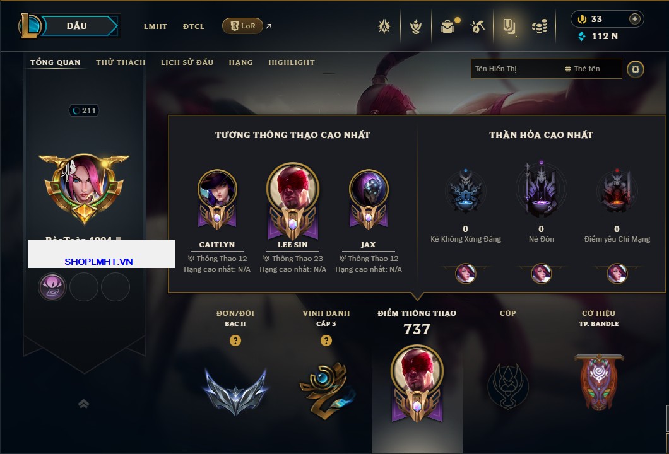Open the crafting hammer icon

tap(478, 27)
